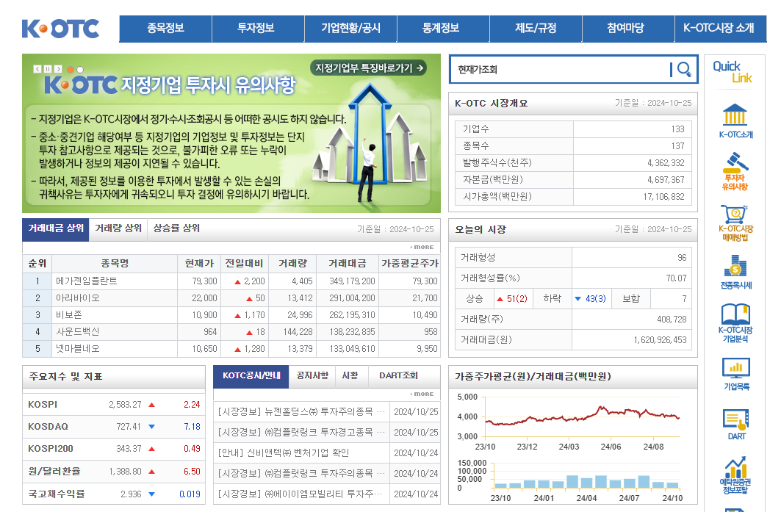The height and width of the screenshot is (512, 781).
Task: Open 신비앤텍㈜ 벤처기업 확인 notice
Action: point(284,452)
